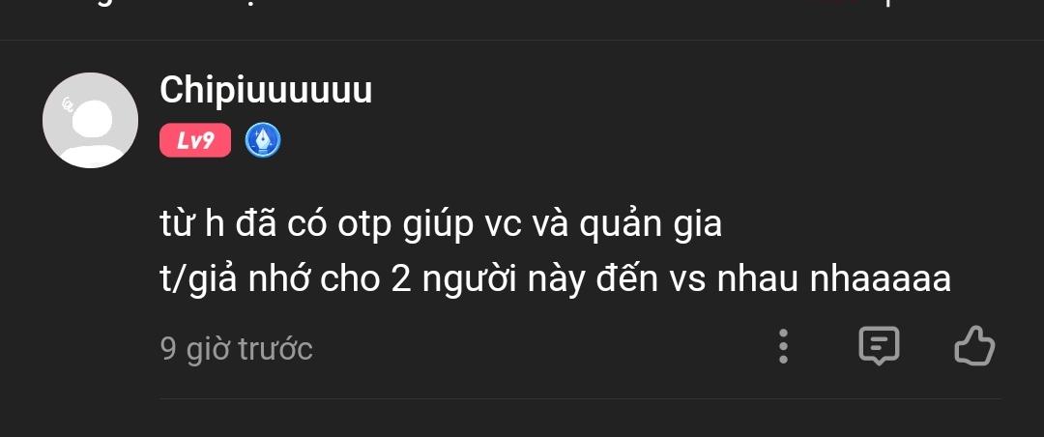Screen dimensions: 1044x437
Task: Open Chipiuuuuuu's gray profile avatar
Action: pyautogui.click(x=90, y=121)
